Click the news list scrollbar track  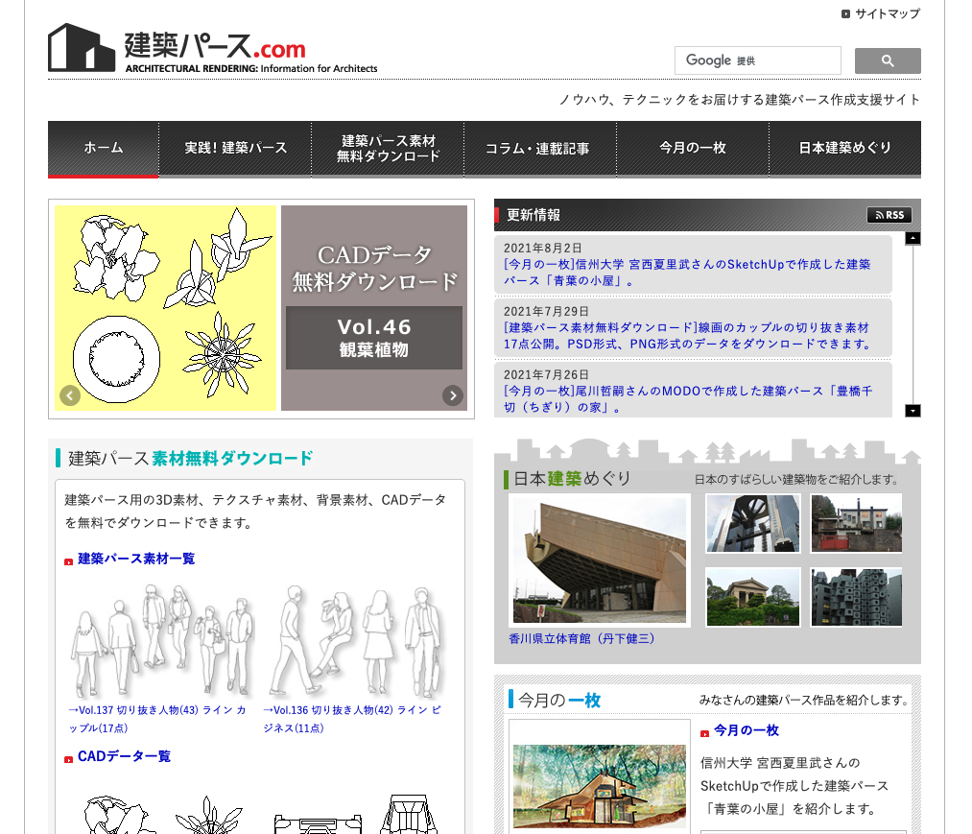click(913, 324)
